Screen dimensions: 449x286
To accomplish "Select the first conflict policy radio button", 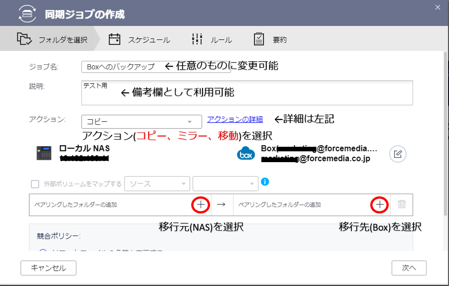I will coord(43,252).
